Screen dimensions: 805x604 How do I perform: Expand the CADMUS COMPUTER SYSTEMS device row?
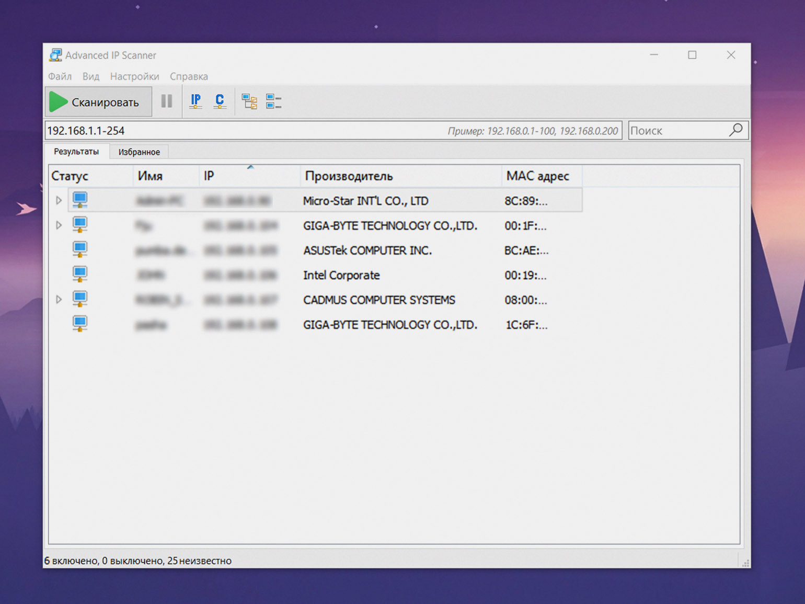59,300
